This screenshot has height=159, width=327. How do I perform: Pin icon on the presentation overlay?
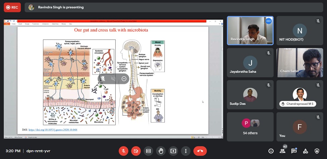(103, 79)
